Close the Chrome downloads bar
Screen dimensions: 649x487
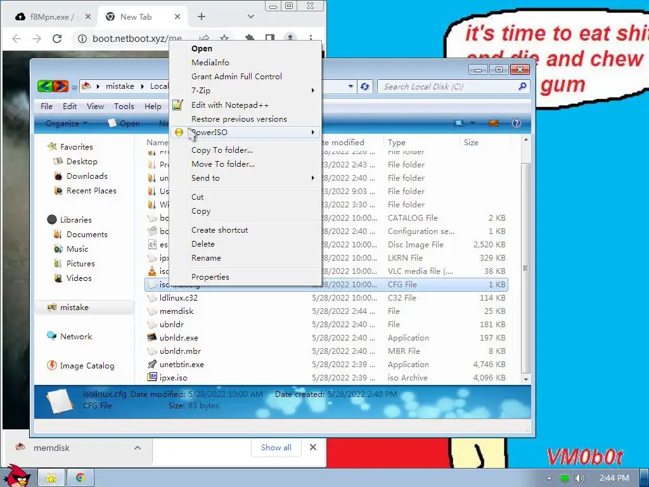pyautogui.click(x=313, y=447)
